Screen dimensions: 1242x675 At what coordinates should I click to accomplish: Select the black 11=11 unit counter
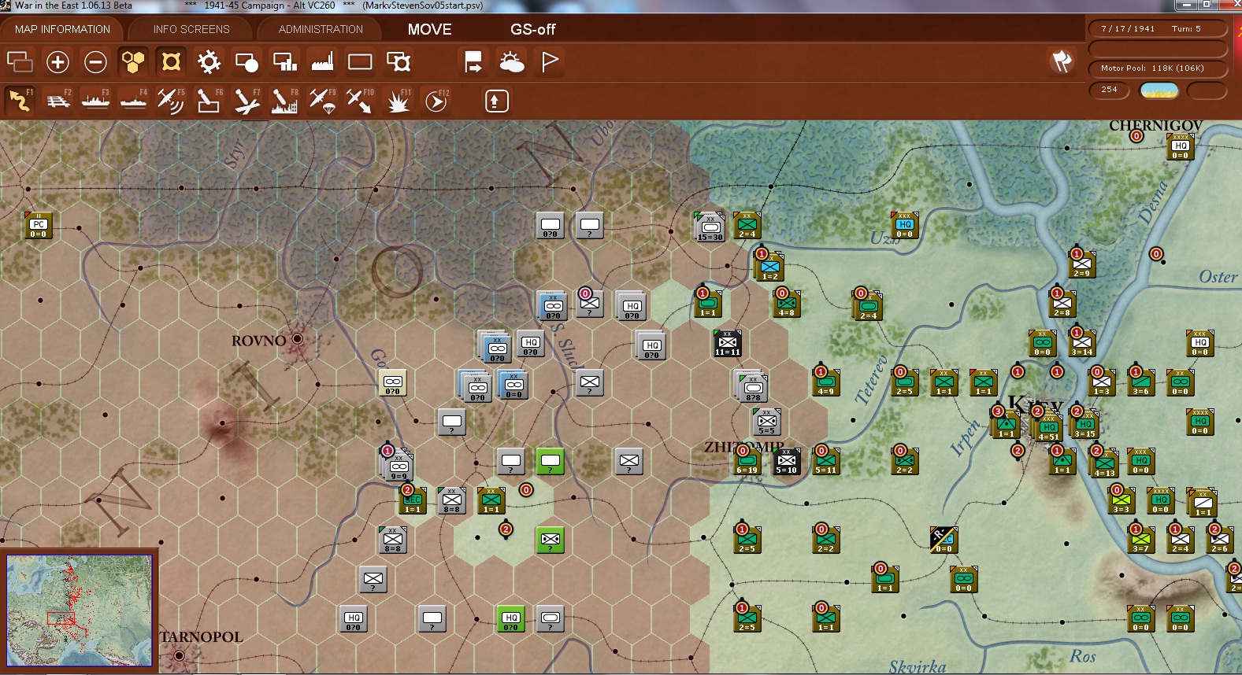(x=728, y=344)
